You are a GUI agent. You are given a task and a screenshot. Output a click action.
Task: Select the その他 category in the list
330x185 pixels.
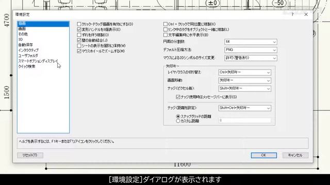pyautogui.click(x=43, y=34)
